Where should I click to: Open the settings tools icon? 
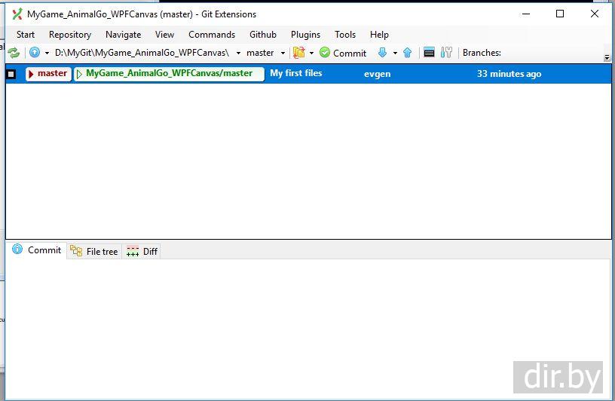tap(447, 53)
